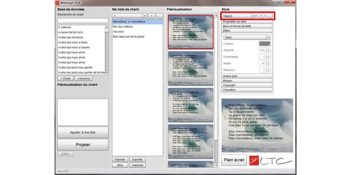
Task: Click the Infos button
Action: [x=120, y=165]
